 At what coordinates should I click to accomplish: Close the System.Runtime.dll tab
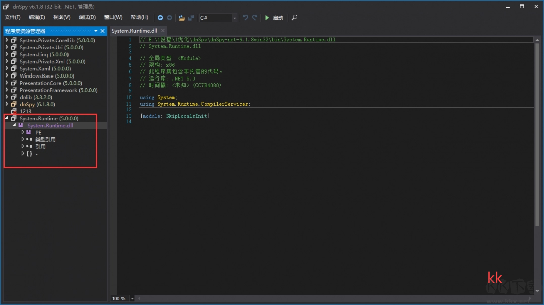pos(161,30)
